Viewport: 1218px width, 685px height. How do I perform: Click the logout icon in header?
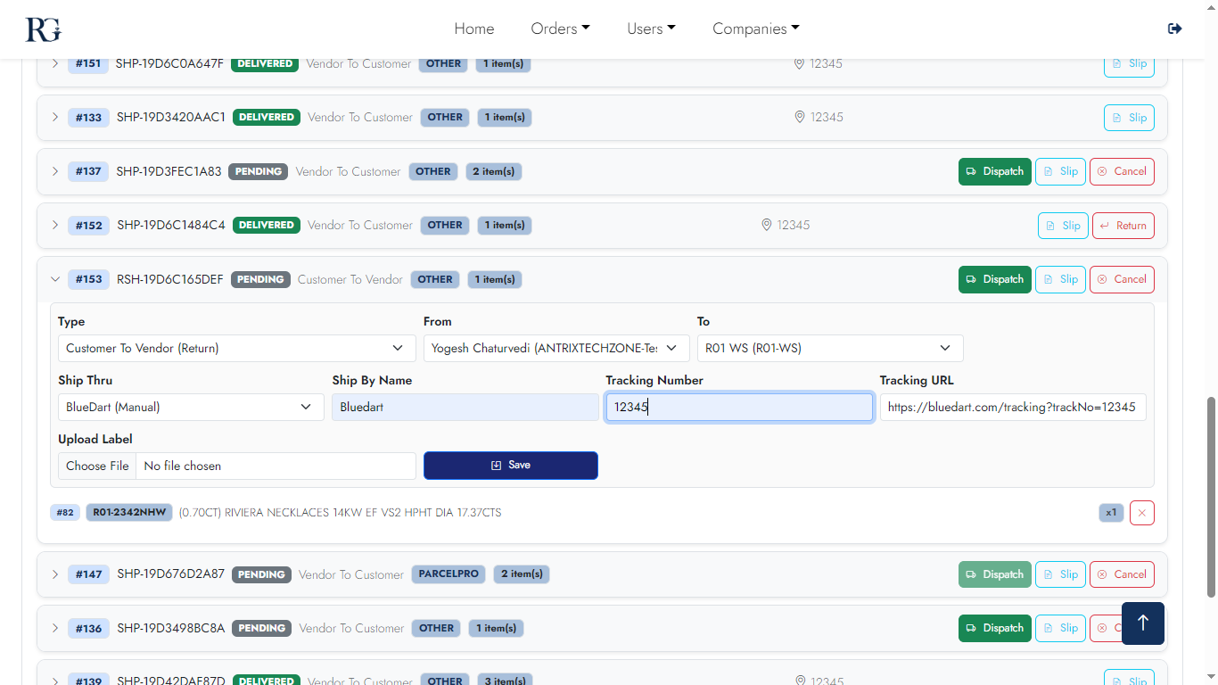pos(1174,29)
